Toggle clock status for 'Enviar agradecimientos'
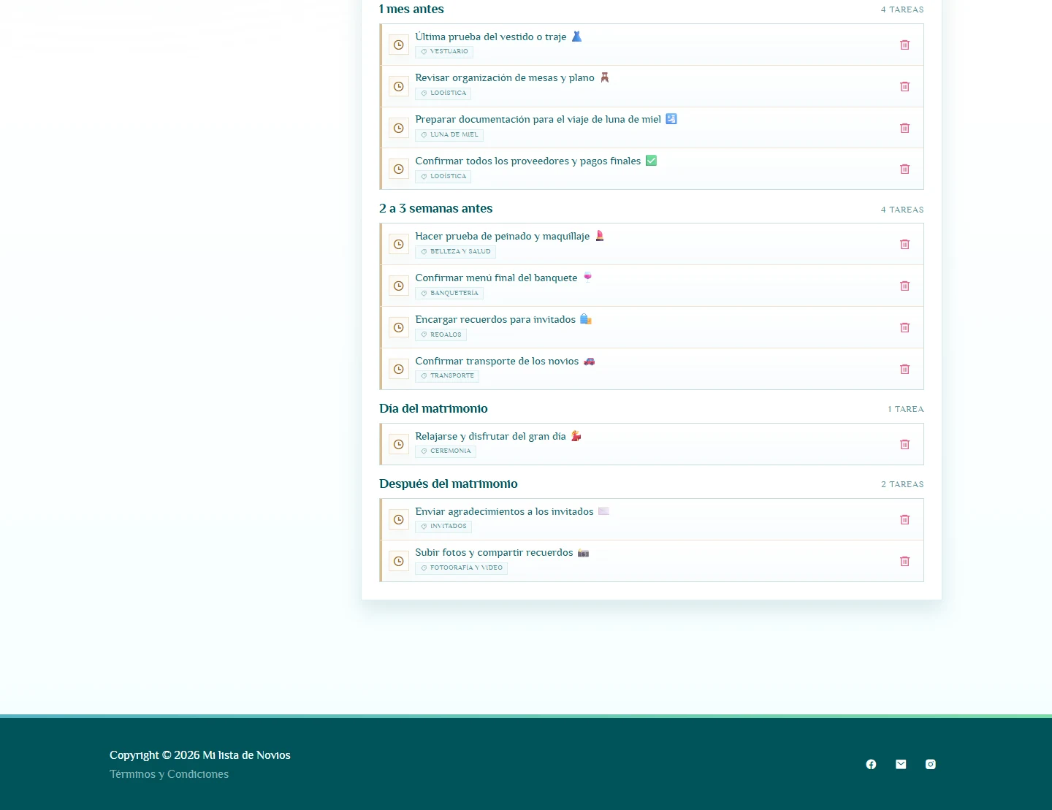 tap(399, 520)
